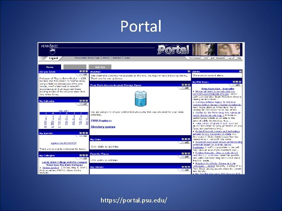Screen dimensions: 282x211
Task: Open help for My Collegian channel
Action: (x=81, y=156)
